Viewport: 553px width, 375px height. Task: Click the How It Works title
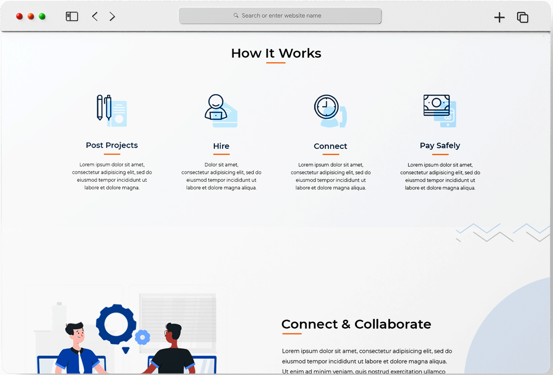pyautogui.click(x=276, y=53)
